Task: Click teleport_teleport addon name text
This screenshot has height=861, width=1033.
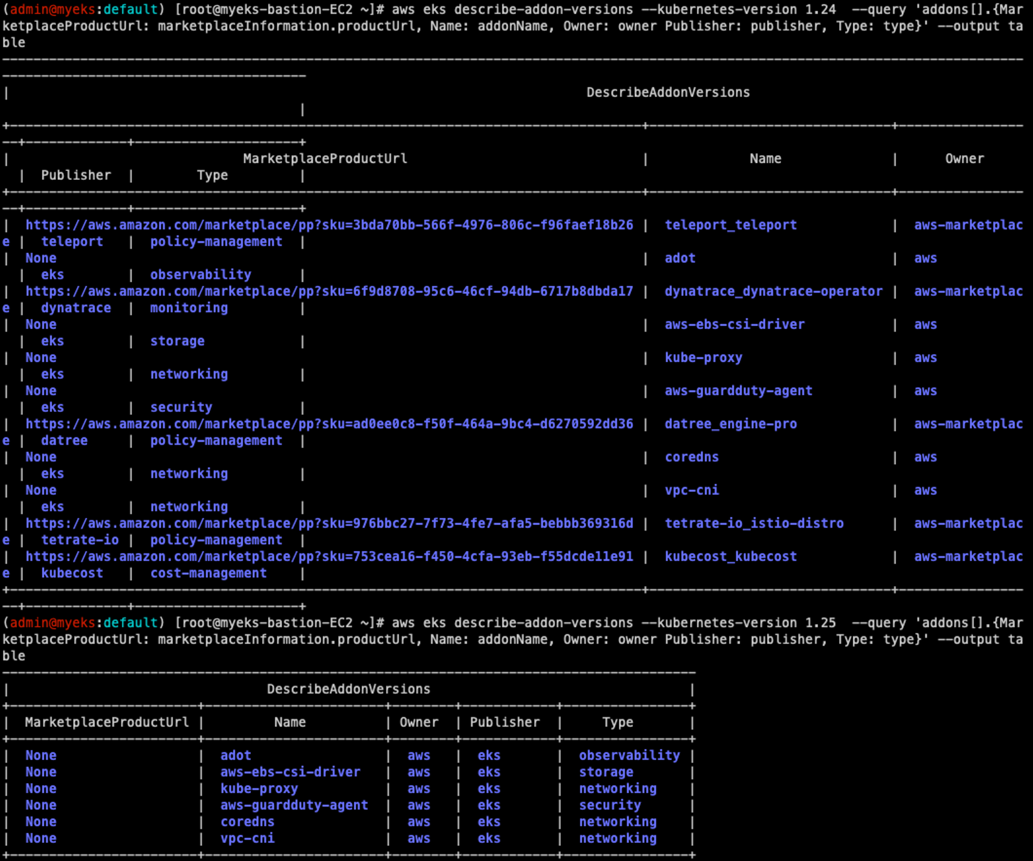Action: point(730,225)
